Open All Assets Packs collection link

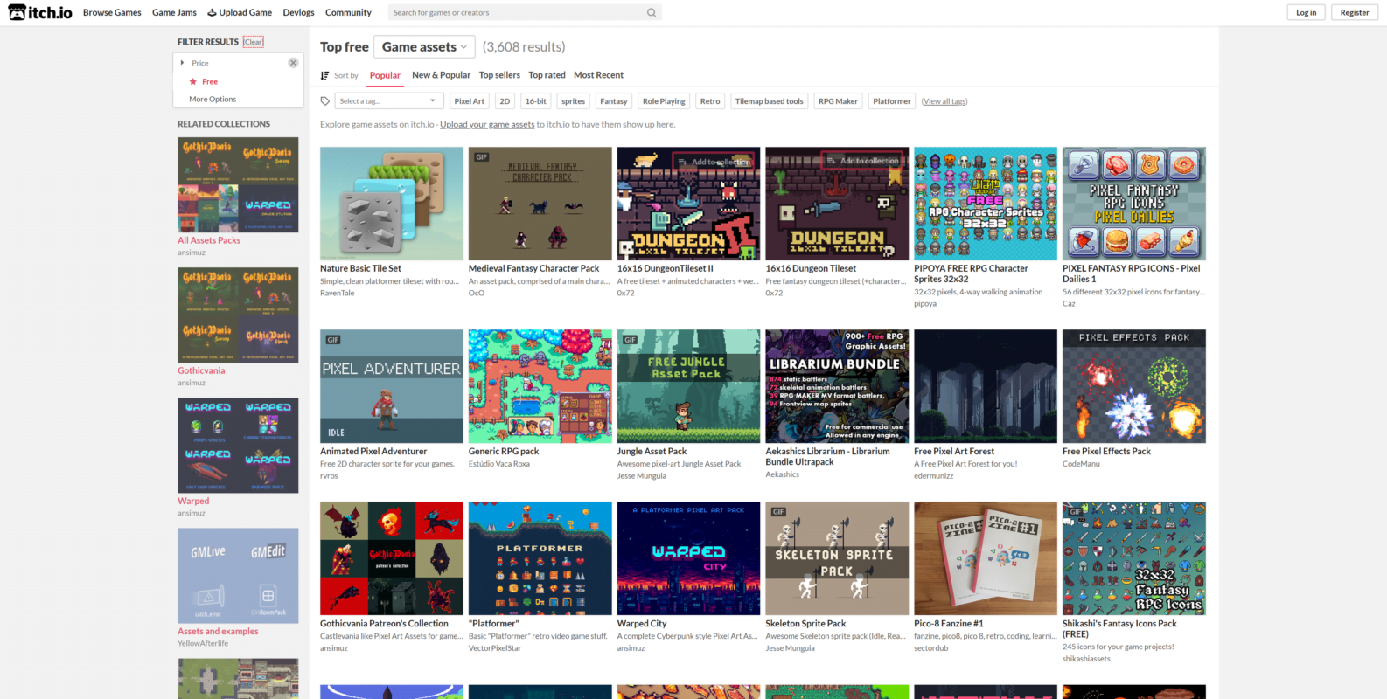pos(209,240)
